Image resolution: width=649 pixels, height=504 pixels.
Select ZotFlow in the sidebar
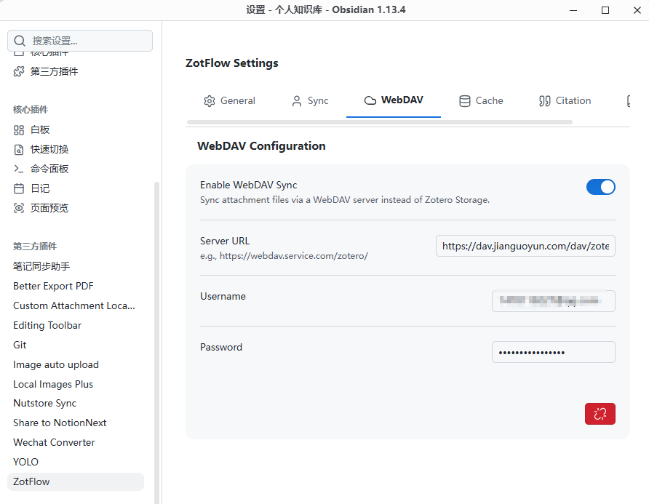pos(76,481)
